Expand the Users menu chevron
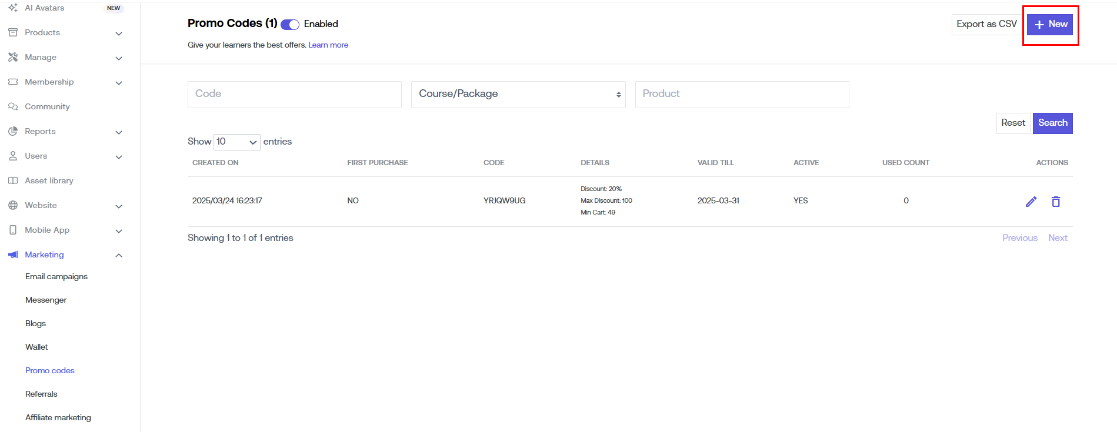Screen dimensions: 1117x432 click(119, 157)
